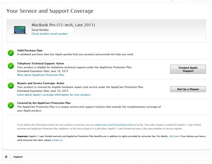
Task: Go to Support in the breadcrumb navigation
Action: (x=18, y=157)
